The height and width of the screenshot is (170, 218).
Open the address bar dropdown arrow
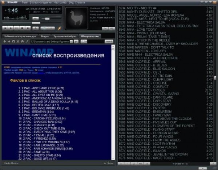point(71,41)
